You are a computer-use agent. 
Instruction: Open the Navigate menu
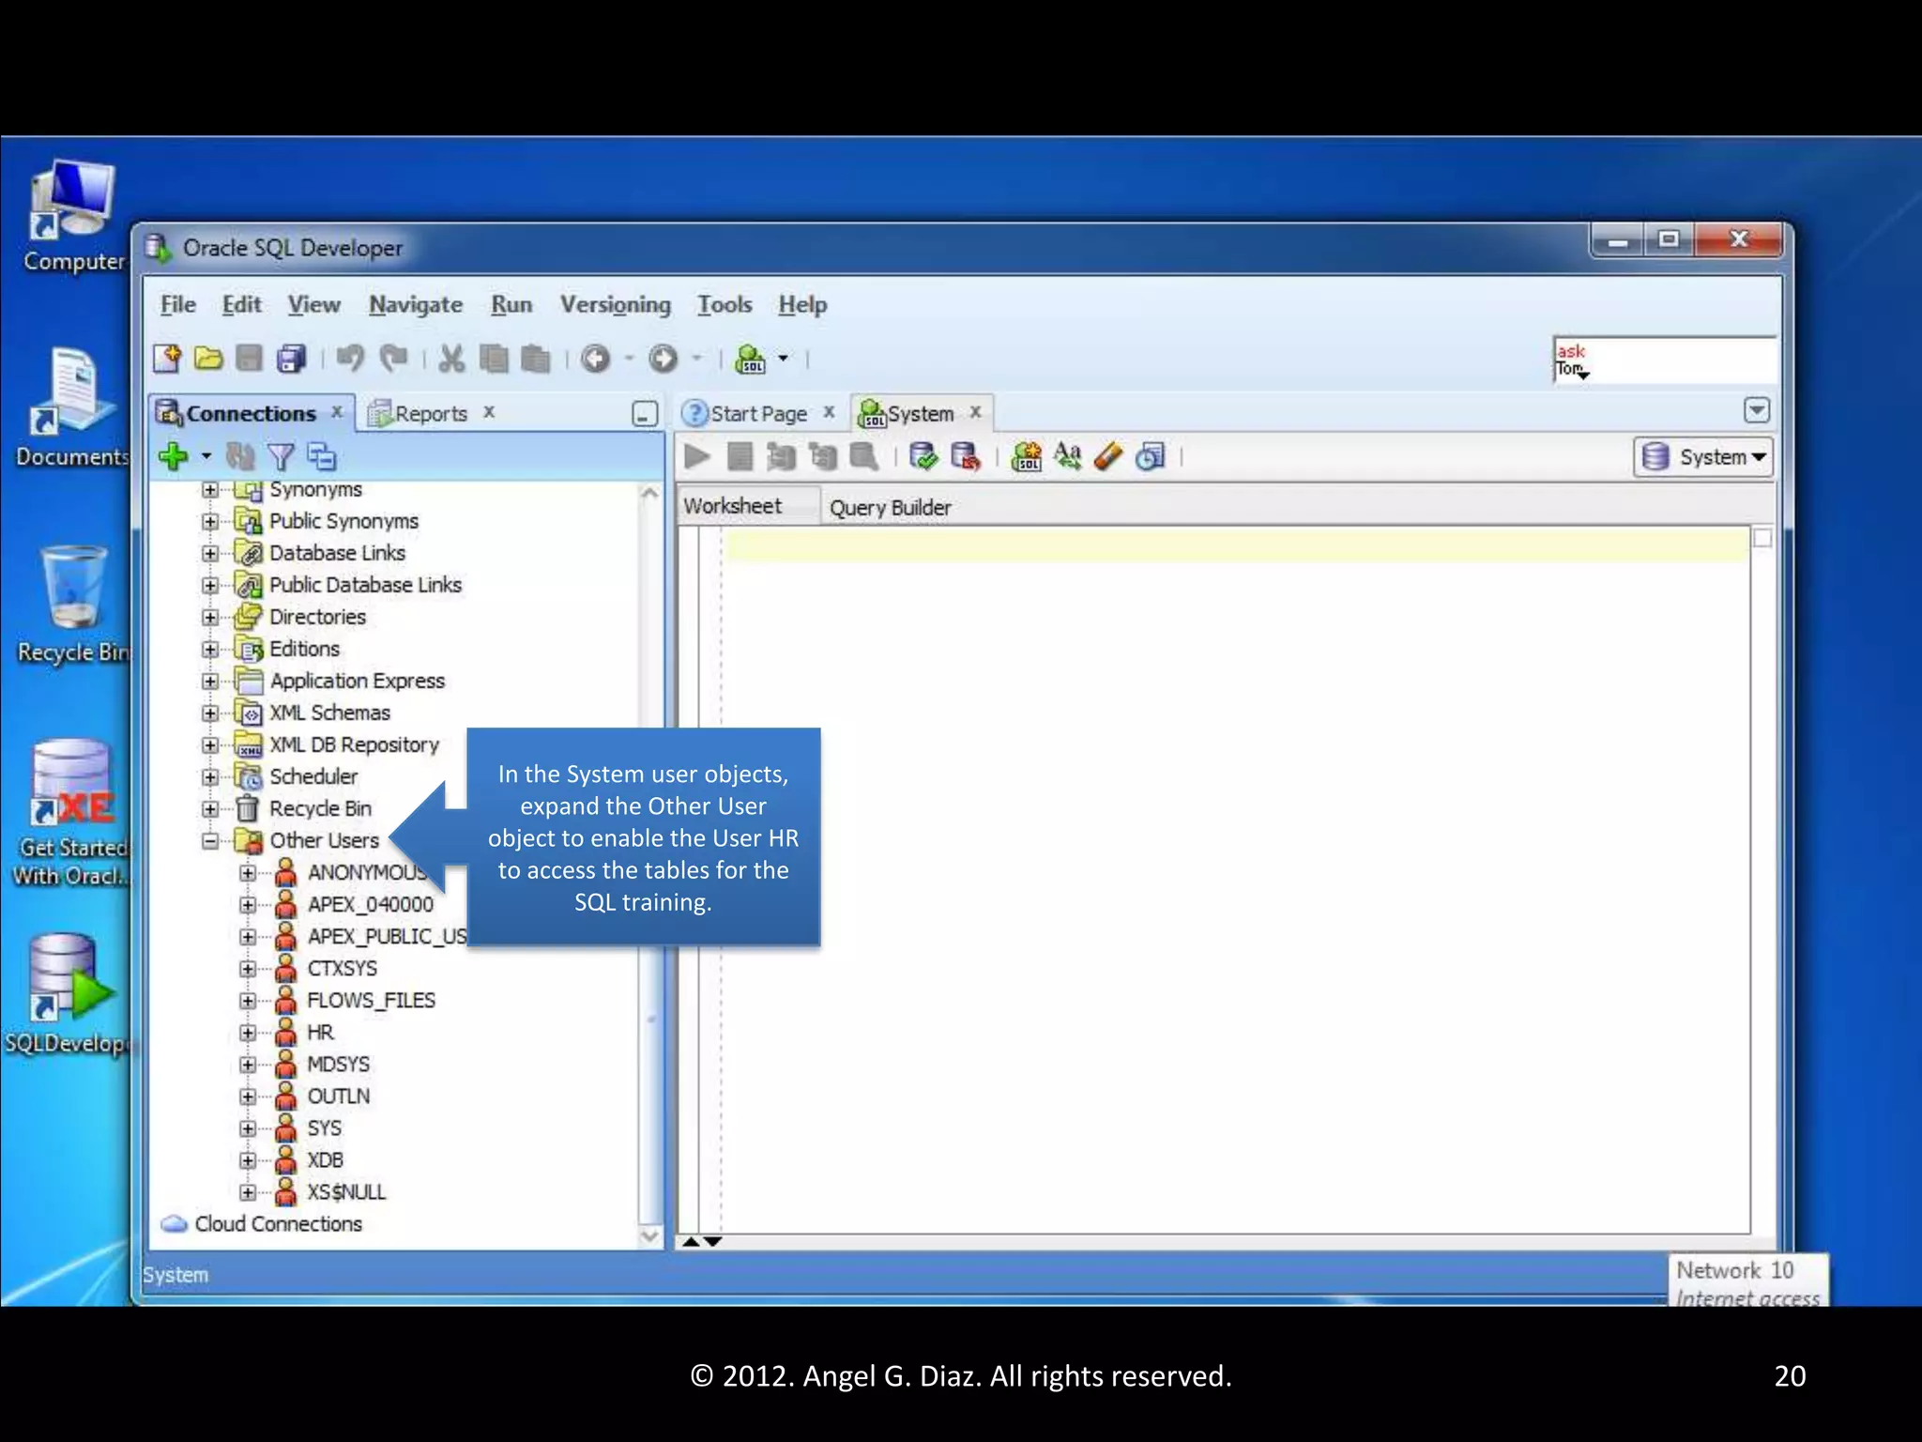click(x=416, y=304)
